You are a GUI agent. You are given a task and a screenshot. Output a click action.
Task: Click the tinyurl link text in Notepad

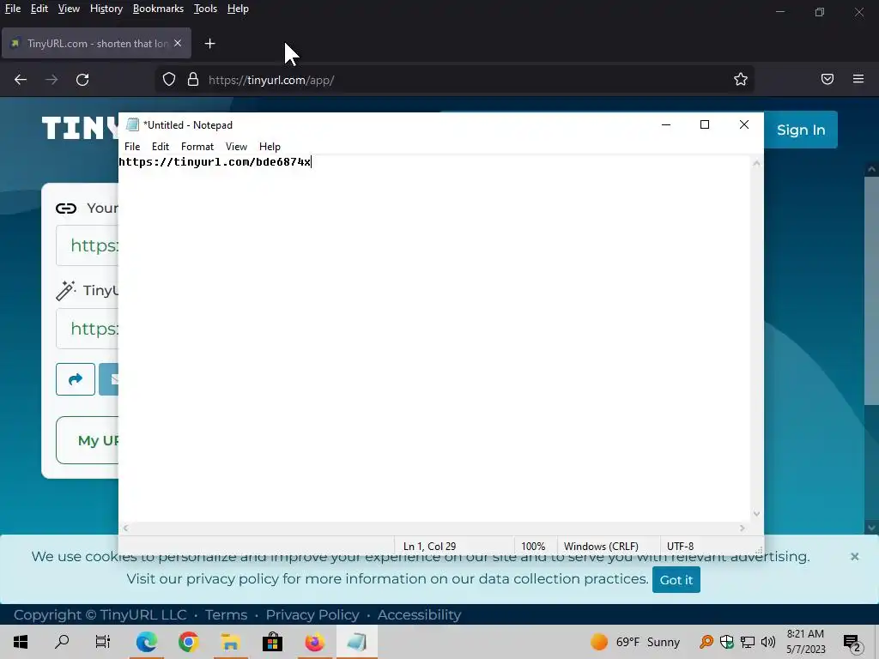click(215, 162)
